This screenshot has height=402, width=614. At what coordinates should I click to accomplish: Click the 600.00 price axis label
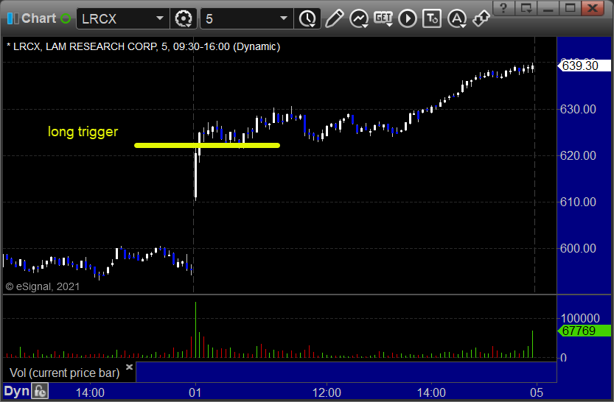(x=578, y=248)
